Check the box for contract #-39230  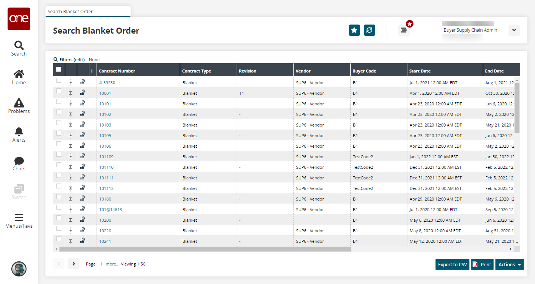coord(59,80)
